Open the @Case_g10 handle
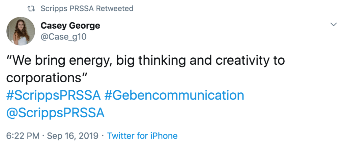This screenshot has height=147, width=345. click(x=64, y=36)
